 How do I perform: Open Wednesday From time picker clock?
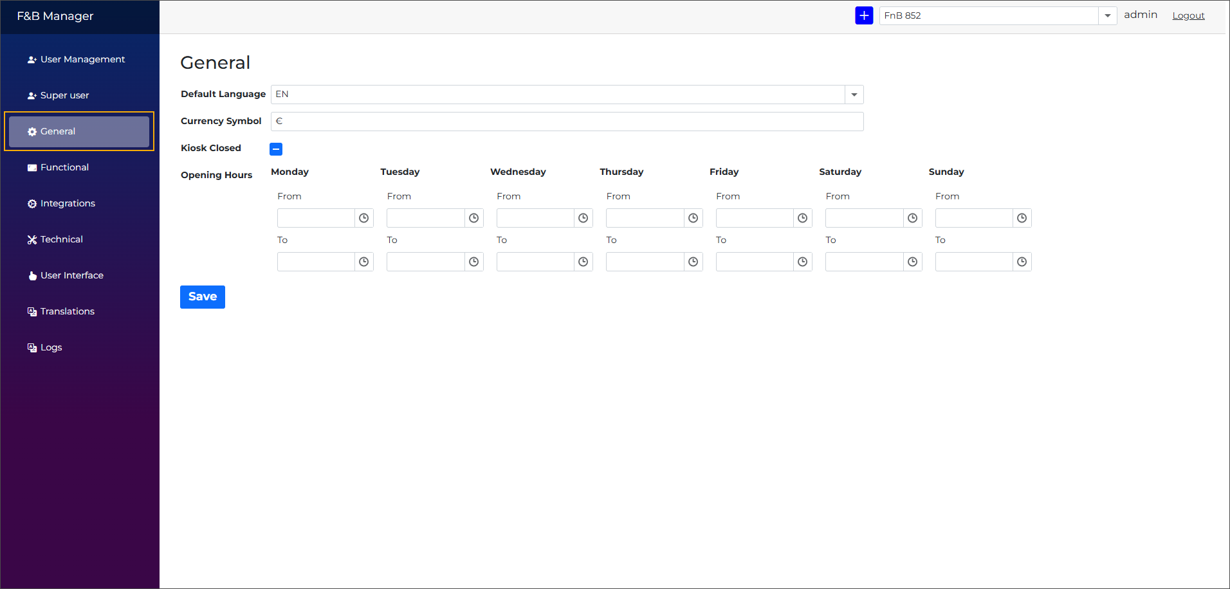click(x=583, y=218)
